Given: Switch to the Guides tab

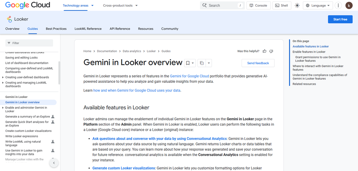Looking at the screenshot, I should coord(33,29).
